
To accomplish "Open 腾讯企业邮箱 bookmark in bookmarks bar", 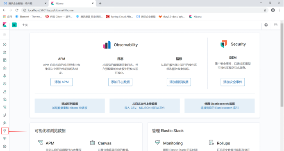I will pyautogui.click(x=146, y=17).
